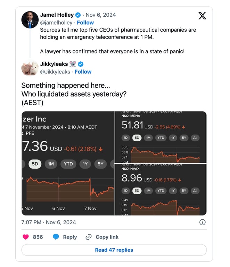Viewport: 230px width, 267px height.
Task: Select YTD range on Pfizer chart
Action: 68,163
